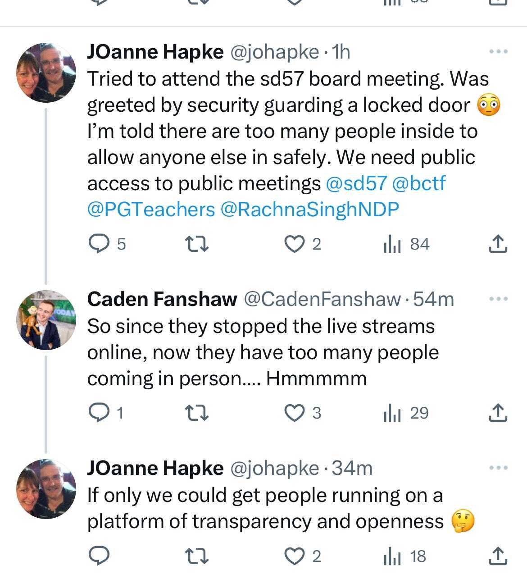Reply to Caden Fanshaw's live streams tweet

(x=105, y=413)
